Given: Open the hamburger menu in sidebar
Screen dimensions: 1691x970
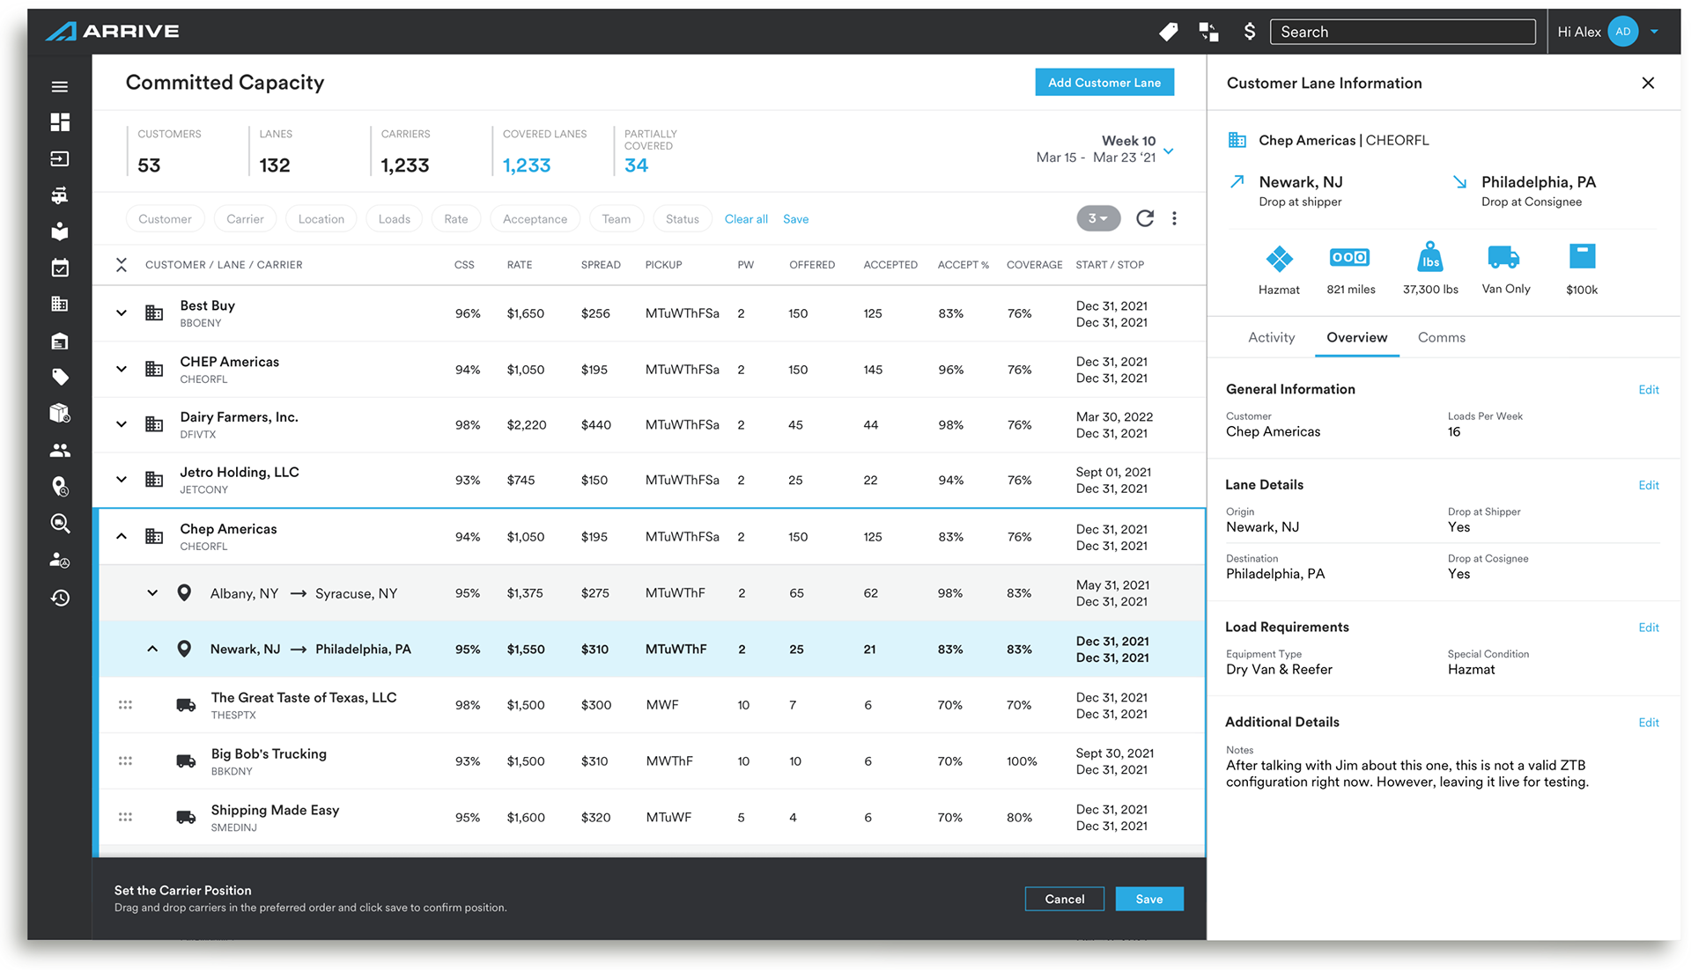Looking at the screenshot, I should coord(60,86).
